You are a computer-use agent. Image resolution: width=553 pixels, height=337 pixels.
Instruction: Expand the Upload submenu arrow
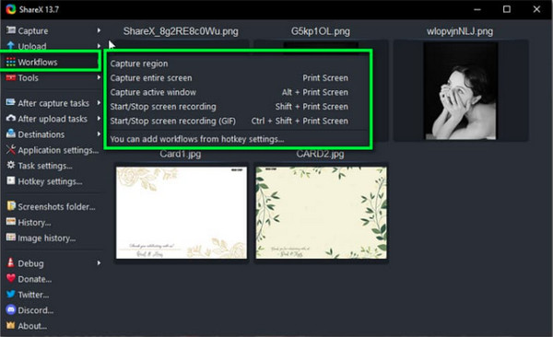(x=99, y=46)
